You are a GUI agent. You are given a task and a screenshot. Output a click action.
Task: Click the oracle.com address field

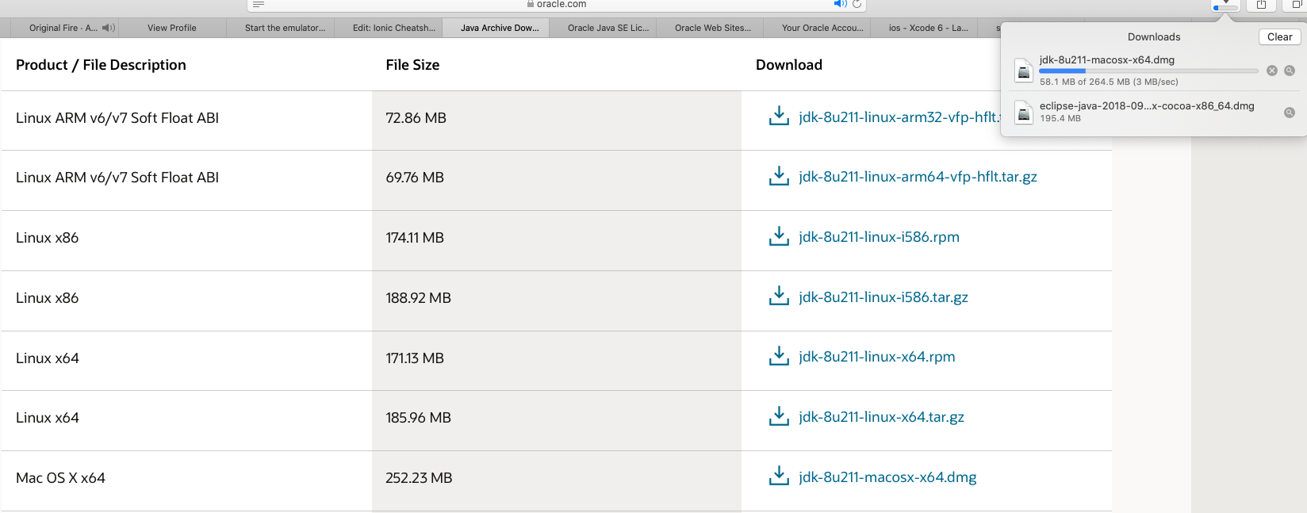click(x=557, y=4)
